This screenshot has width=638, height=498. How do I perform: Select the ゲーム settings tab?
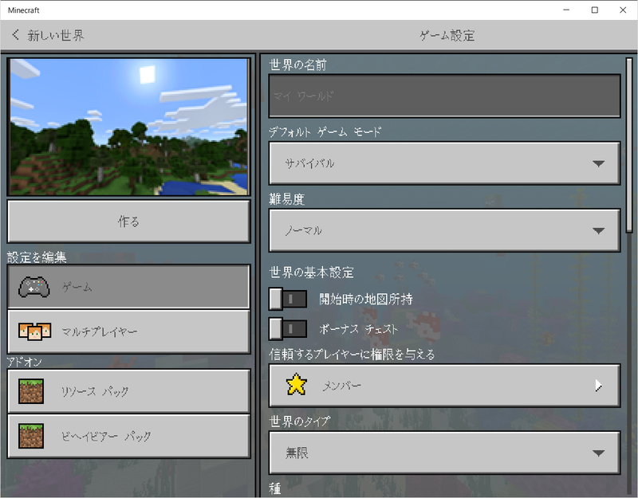pos(128,287)
